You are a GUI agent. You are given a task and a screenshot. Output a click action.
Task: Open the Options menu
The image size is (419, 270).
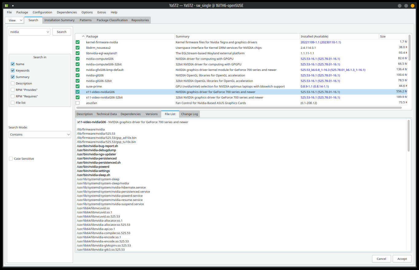click(x=87, y=12)
